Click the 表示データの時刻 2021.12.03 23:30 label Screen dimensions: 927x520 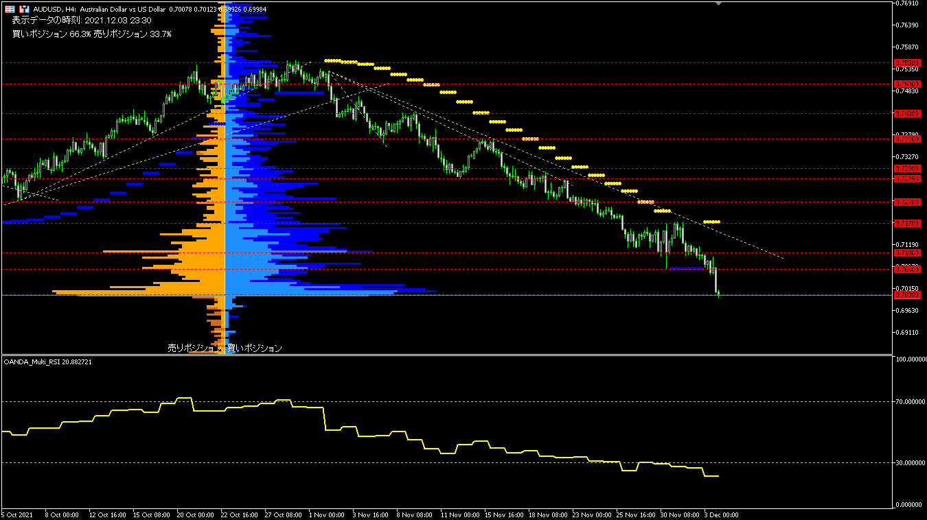tap(82, 21)
